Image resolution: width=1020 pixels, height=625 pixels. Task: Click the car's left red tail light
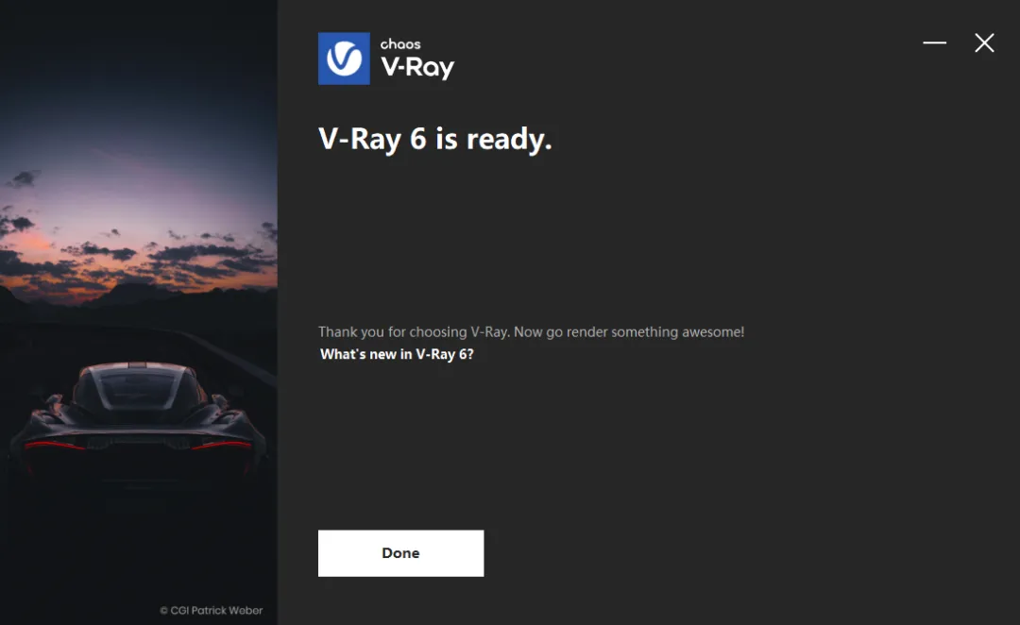[x=53, y=446]
